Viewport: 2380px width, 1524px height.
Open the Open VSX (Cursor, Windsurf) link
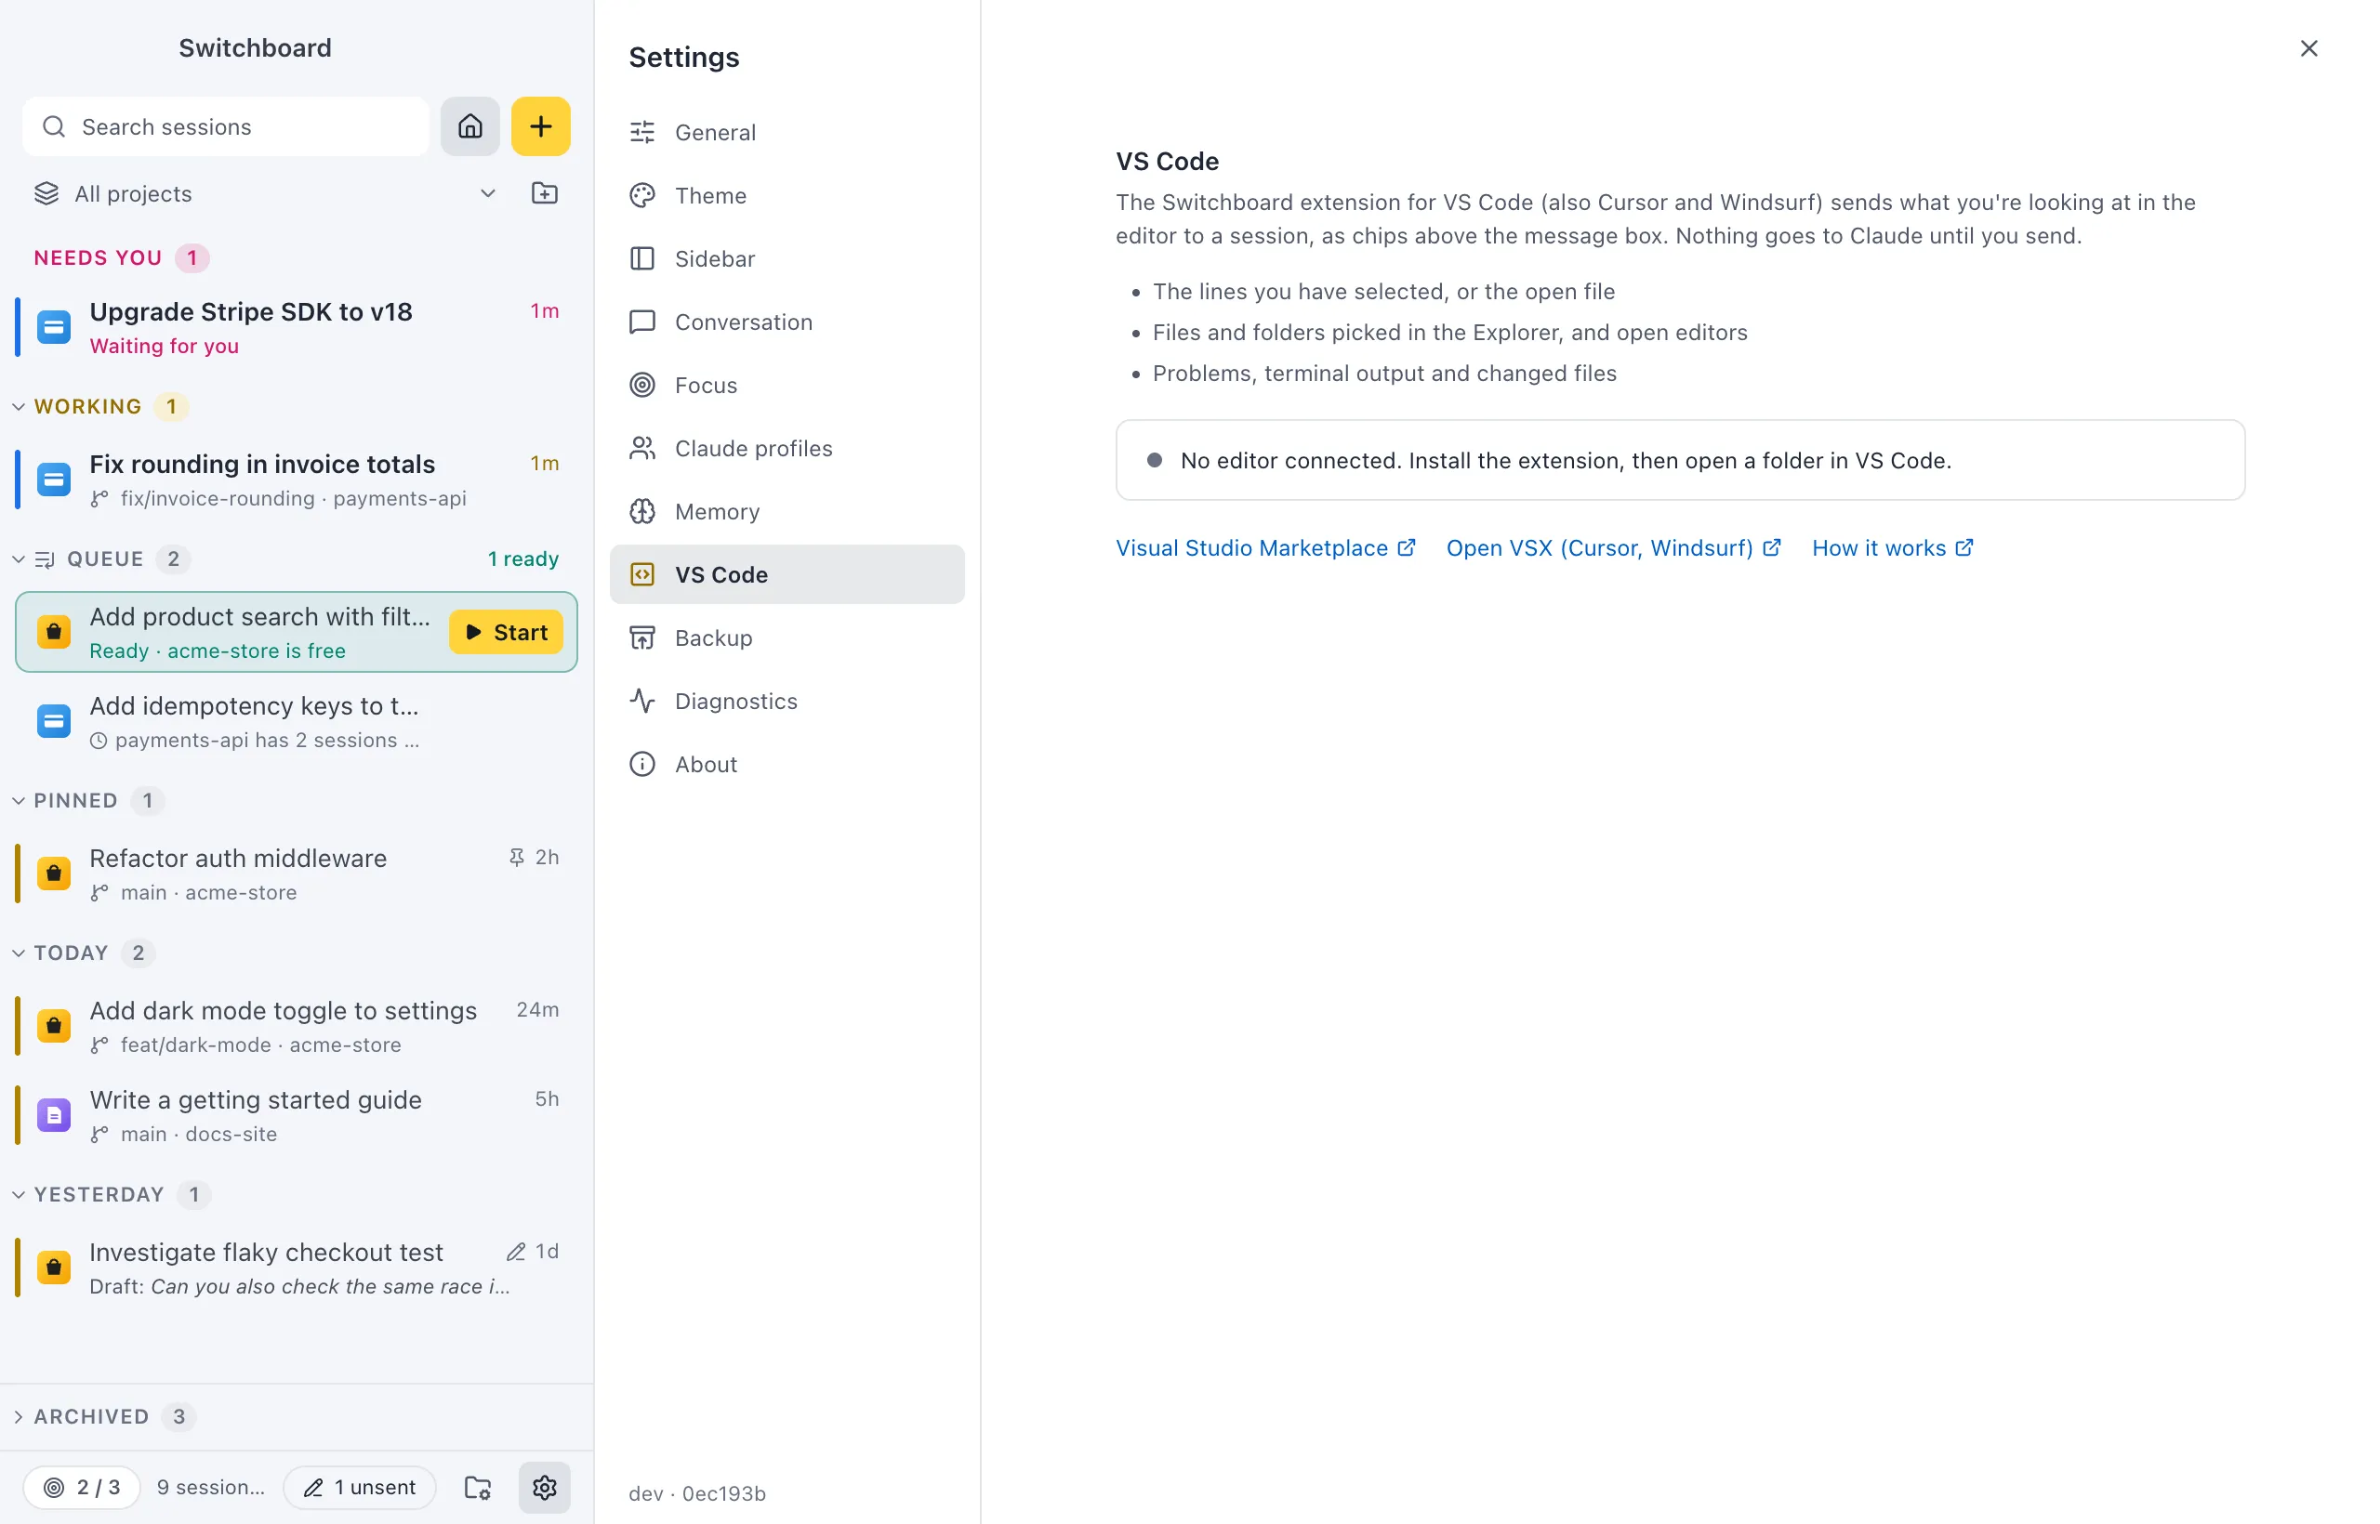(x=1613, y=548)
